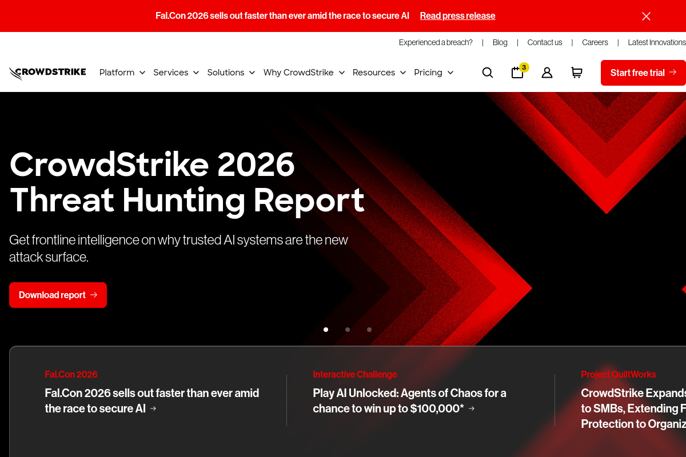Open the bundle icon with 3 badge
This screenshot has width=686, height=457.
point(519,71)
